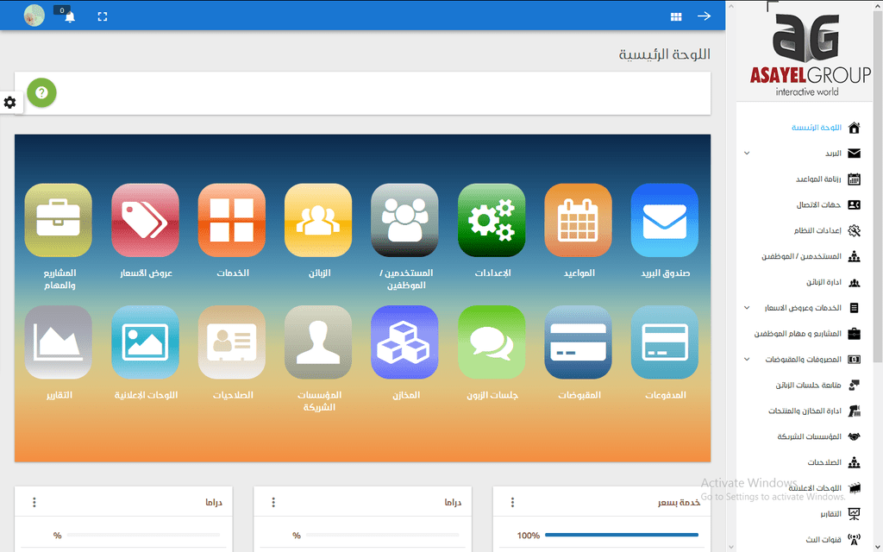Open options menu of middle دراما card
Viewport: 883px width, 552px height.
pyautogui.click(x=273, y=502)
